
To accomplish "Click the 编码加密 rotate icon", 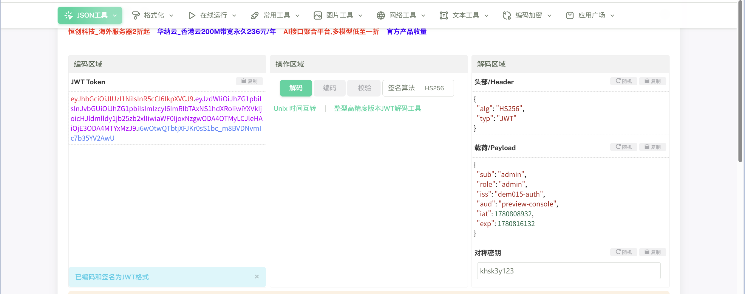I will (507, 15).
